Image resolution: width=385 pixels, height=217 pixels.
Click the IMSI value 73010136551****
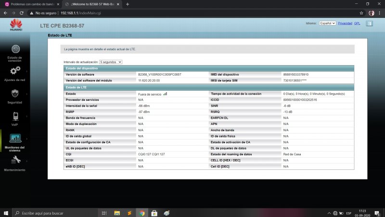click(295, 81)
